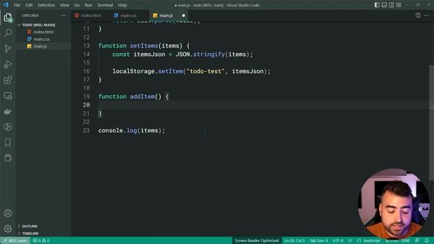Click the Live Server Port 5500 status
434x244 pixels.
pos(397,241)
